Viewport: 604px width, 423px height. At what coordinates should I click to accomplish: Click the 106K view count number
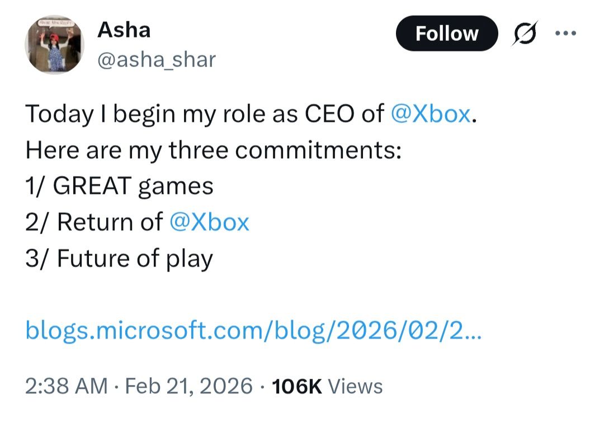296,386
